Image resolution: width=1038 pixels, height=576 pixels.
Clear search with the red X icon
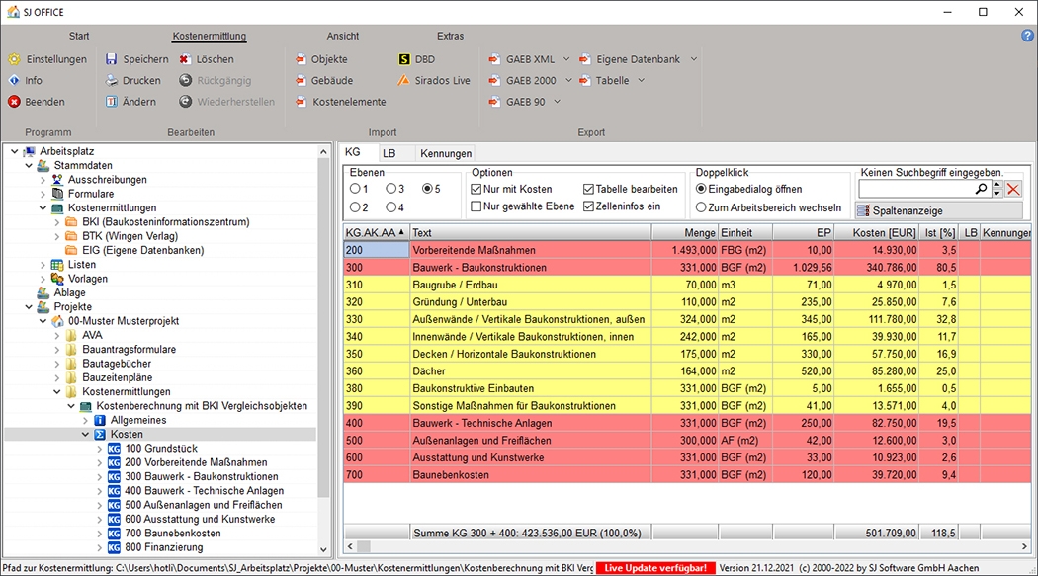tap(1013, 189)
